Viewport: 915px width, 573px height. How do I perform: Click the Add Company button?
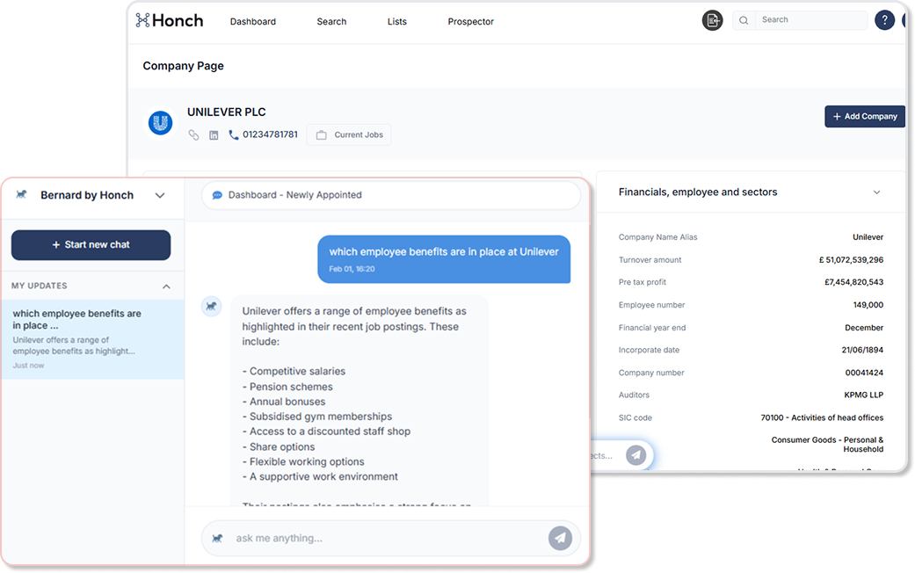(x=864, y=116)
